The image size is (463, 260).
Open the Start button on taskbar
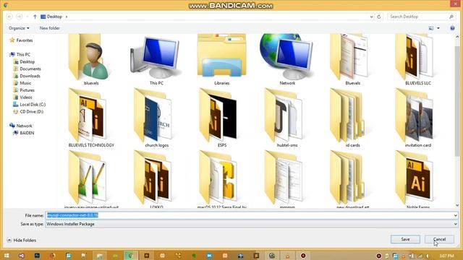pyautogui.click(x=6, y=256)
